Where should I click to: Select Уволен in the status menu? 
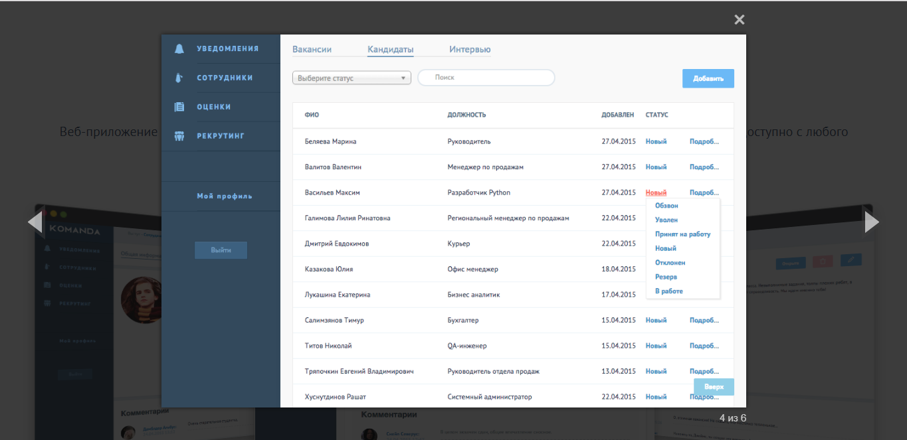click(x=666, y=220)
